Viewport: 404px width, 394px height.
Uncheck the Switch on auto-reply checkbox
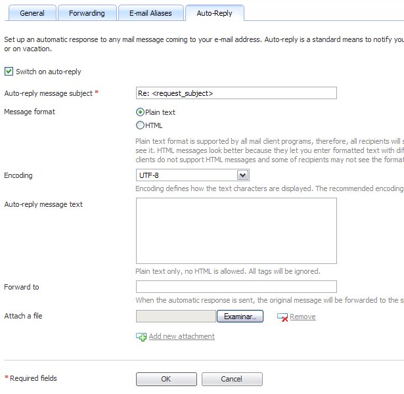tap(9, 72)
